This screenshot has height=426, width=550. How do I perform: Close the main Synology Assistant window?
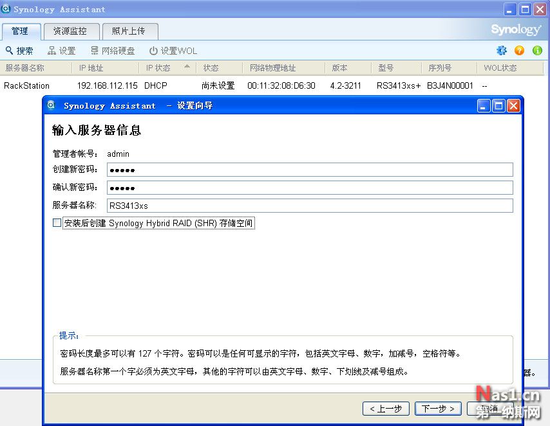tap(540, 10)
